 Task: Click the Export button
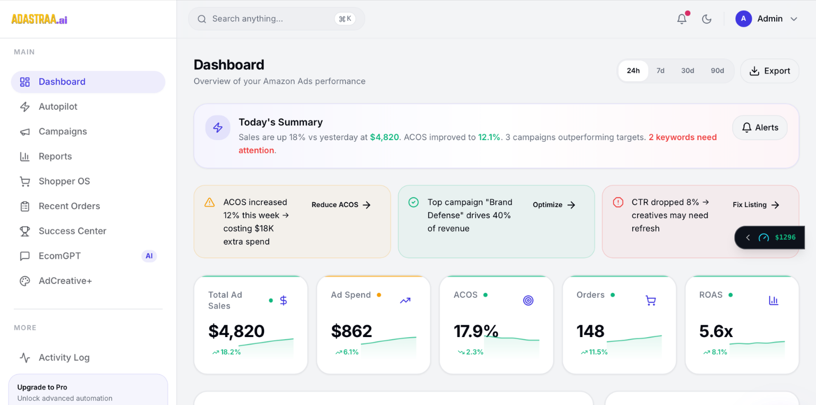769,71
